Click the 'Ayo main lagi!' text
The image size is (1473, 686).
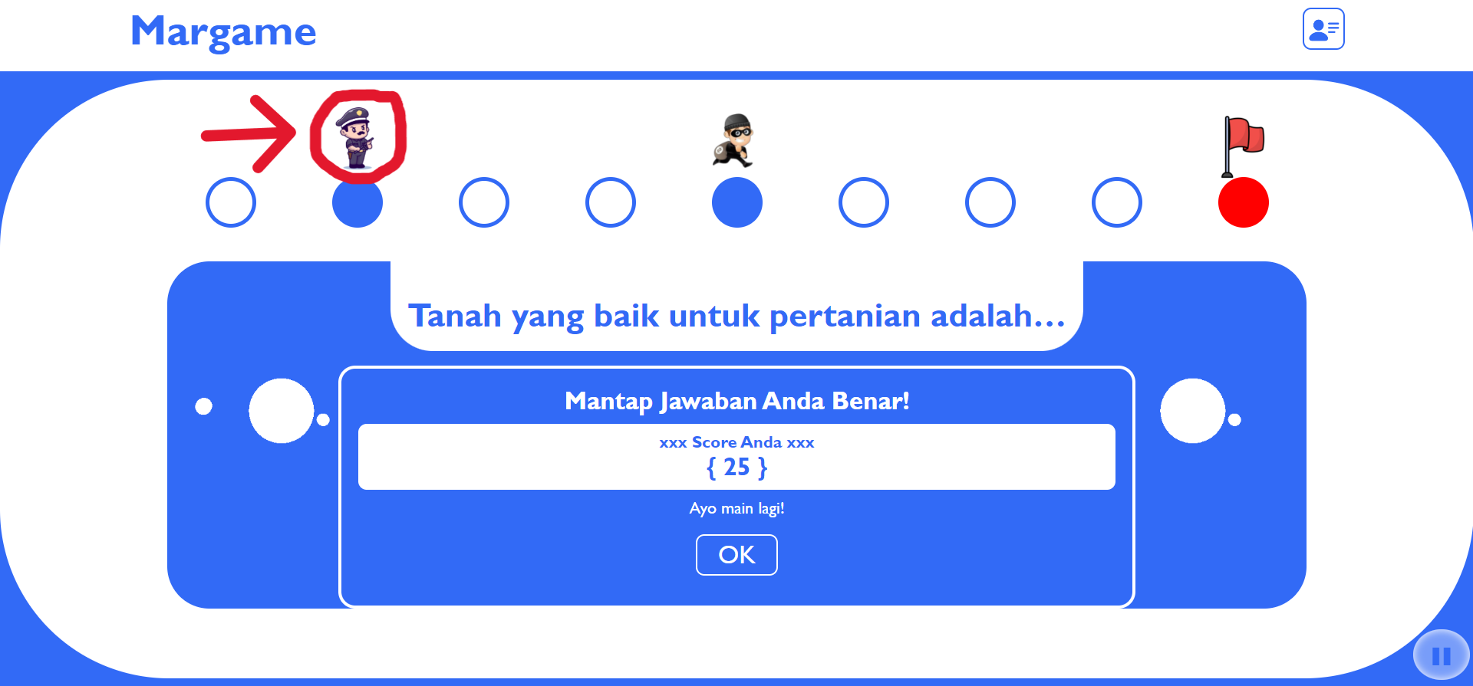736,509
